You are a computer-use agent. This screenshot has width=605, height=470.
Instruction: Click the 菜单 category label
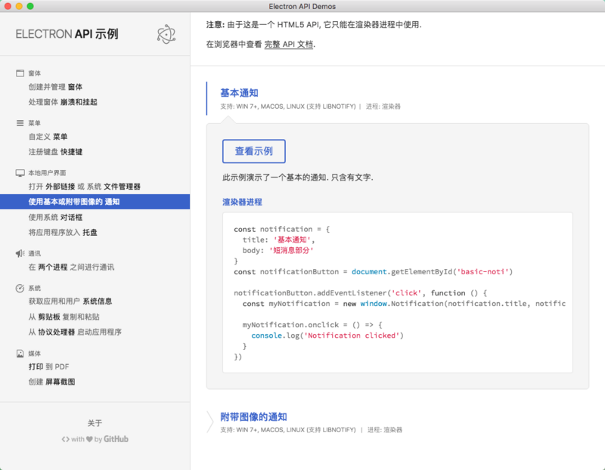35,123
